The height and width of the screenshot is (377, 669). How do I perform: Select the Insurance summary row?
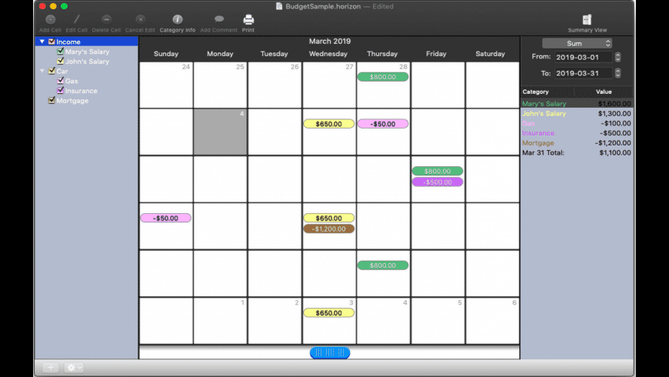click(577, 133)
